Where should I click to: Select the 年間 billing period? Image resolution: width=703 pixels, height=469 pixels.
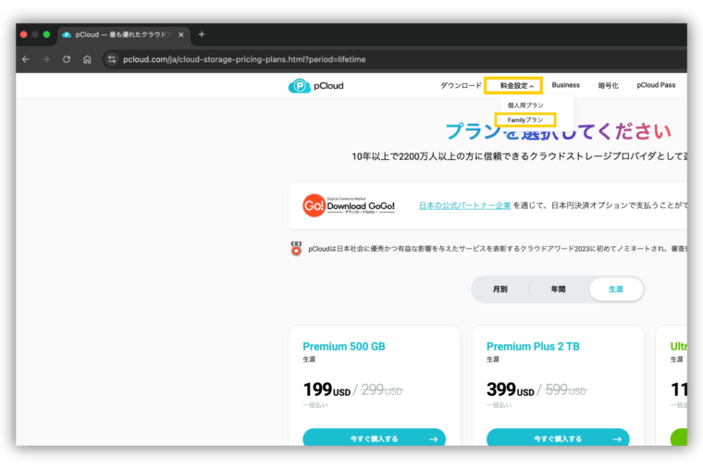click(x=559, y=290)
